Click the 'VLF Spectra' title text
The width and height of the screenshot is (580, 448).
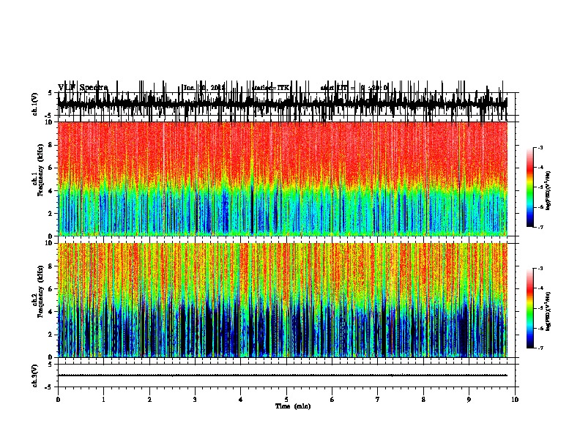(83, 88)
